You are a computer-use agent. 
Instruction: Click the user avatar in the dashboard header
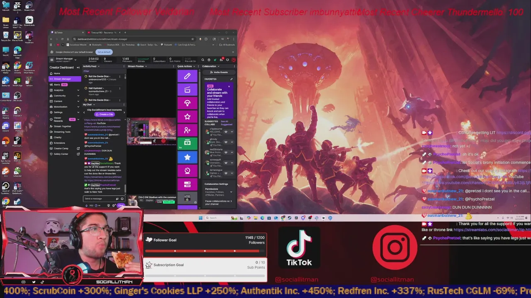pos(234,60)
